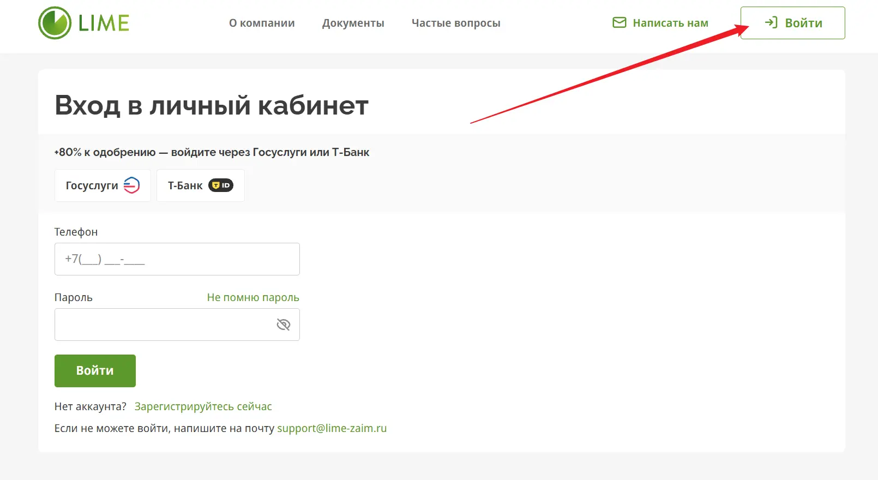Click the +80% к одобрению promo text

tap(212, 152)
